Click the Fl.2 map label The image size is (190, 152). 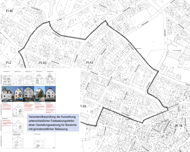point(8,63)
